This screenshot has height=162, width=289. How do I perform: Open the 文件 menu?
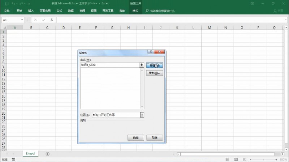click(7, 11)
